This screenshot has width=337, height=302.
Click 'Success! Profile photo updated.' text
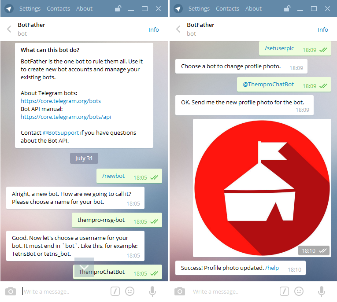pyautogui.click(x=222, y=268)
